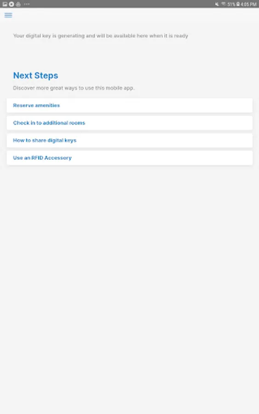Open How to share digital keys

pos(129,140)
